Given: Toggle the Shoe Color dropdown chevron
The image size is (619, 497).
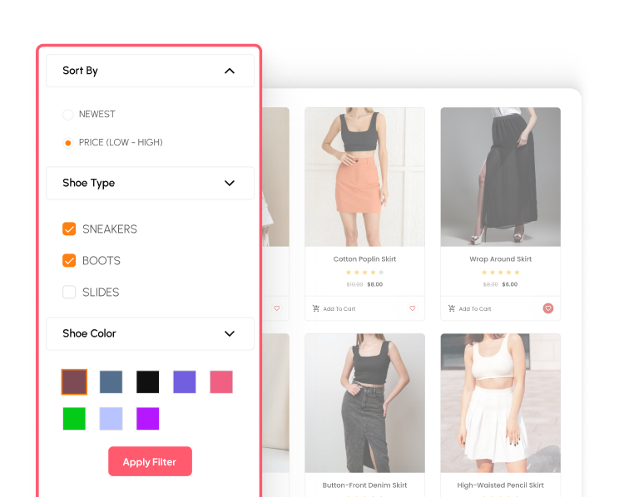Looking at the screenshot, I should [230, 334].
